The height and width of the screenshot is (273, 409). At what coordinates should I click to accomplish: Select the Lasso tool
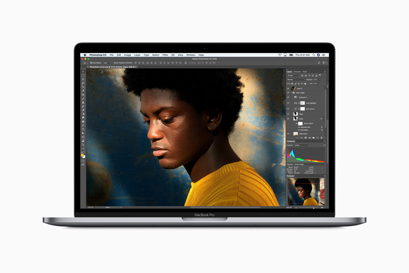pos(83,79)
